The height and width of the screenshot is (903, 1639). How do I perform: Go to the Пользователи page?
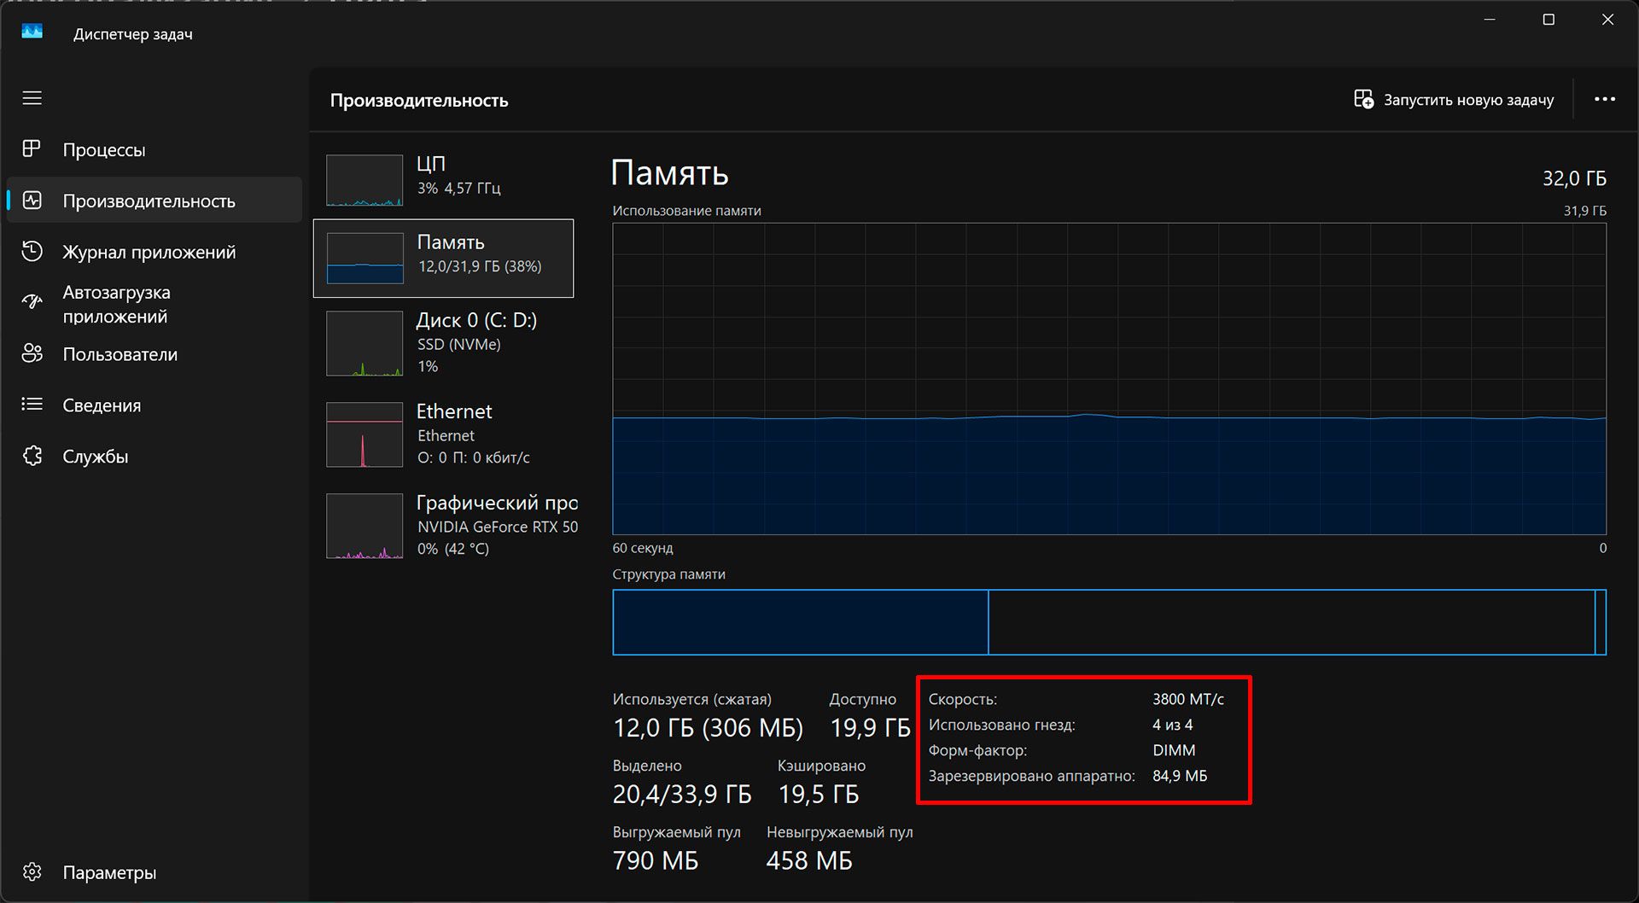155,354
